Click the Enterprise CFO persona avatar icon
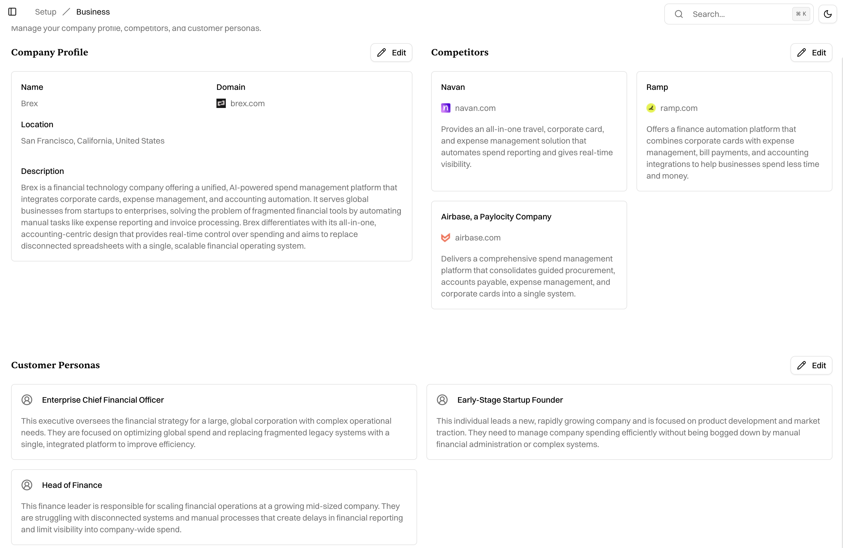This screenshot has height=548, width=843. click(x=27, y=400)
